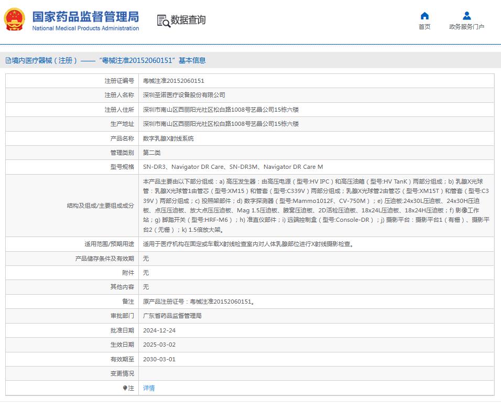The image size is (501, 408).
Task: Click the document icon before 境内医疗器械（注册）
Action: tap(7, 60)
